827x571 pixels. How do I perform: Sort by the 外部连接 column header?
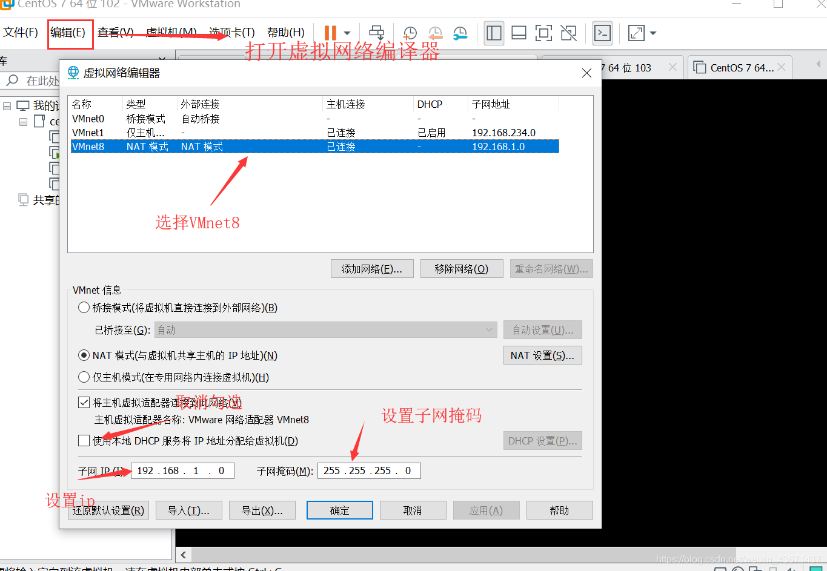[250, 104]
